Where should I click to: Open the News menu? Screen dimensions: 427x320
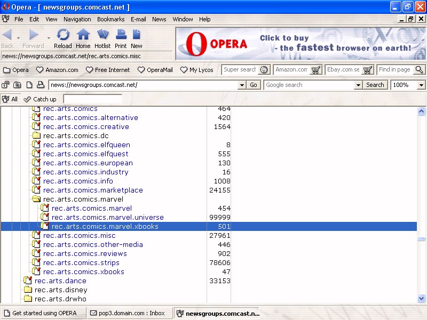click(x=159, y=19)
